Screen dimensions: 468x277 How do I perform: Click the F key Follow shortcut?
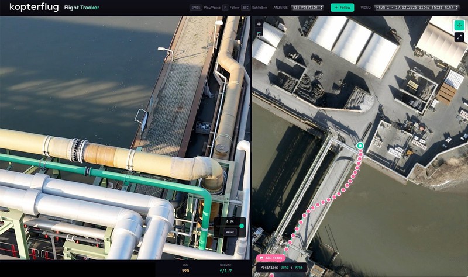225,8
